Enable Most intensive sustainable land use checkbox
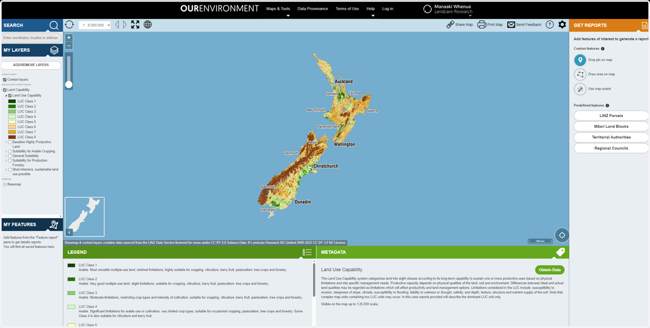This screenshot has height=328, width=650. pyautogui.click(x=10, y=170)
